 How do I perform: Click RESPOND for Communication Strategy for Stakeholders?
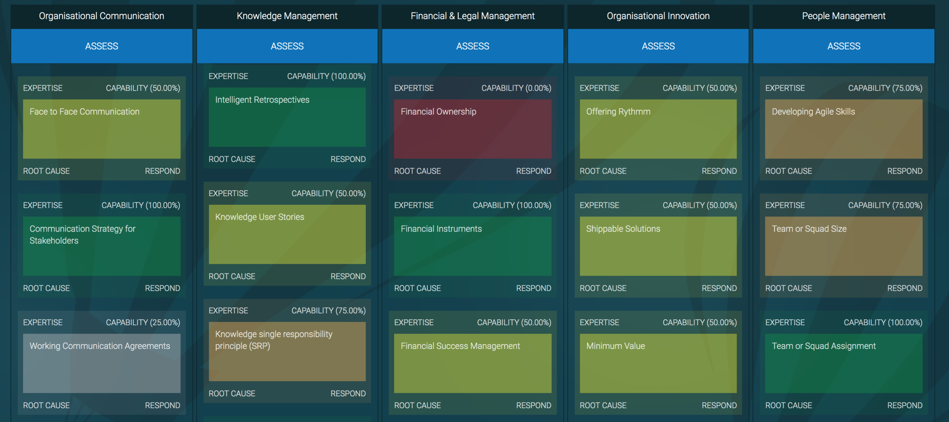pyautogui.click(x=162, y=288)
